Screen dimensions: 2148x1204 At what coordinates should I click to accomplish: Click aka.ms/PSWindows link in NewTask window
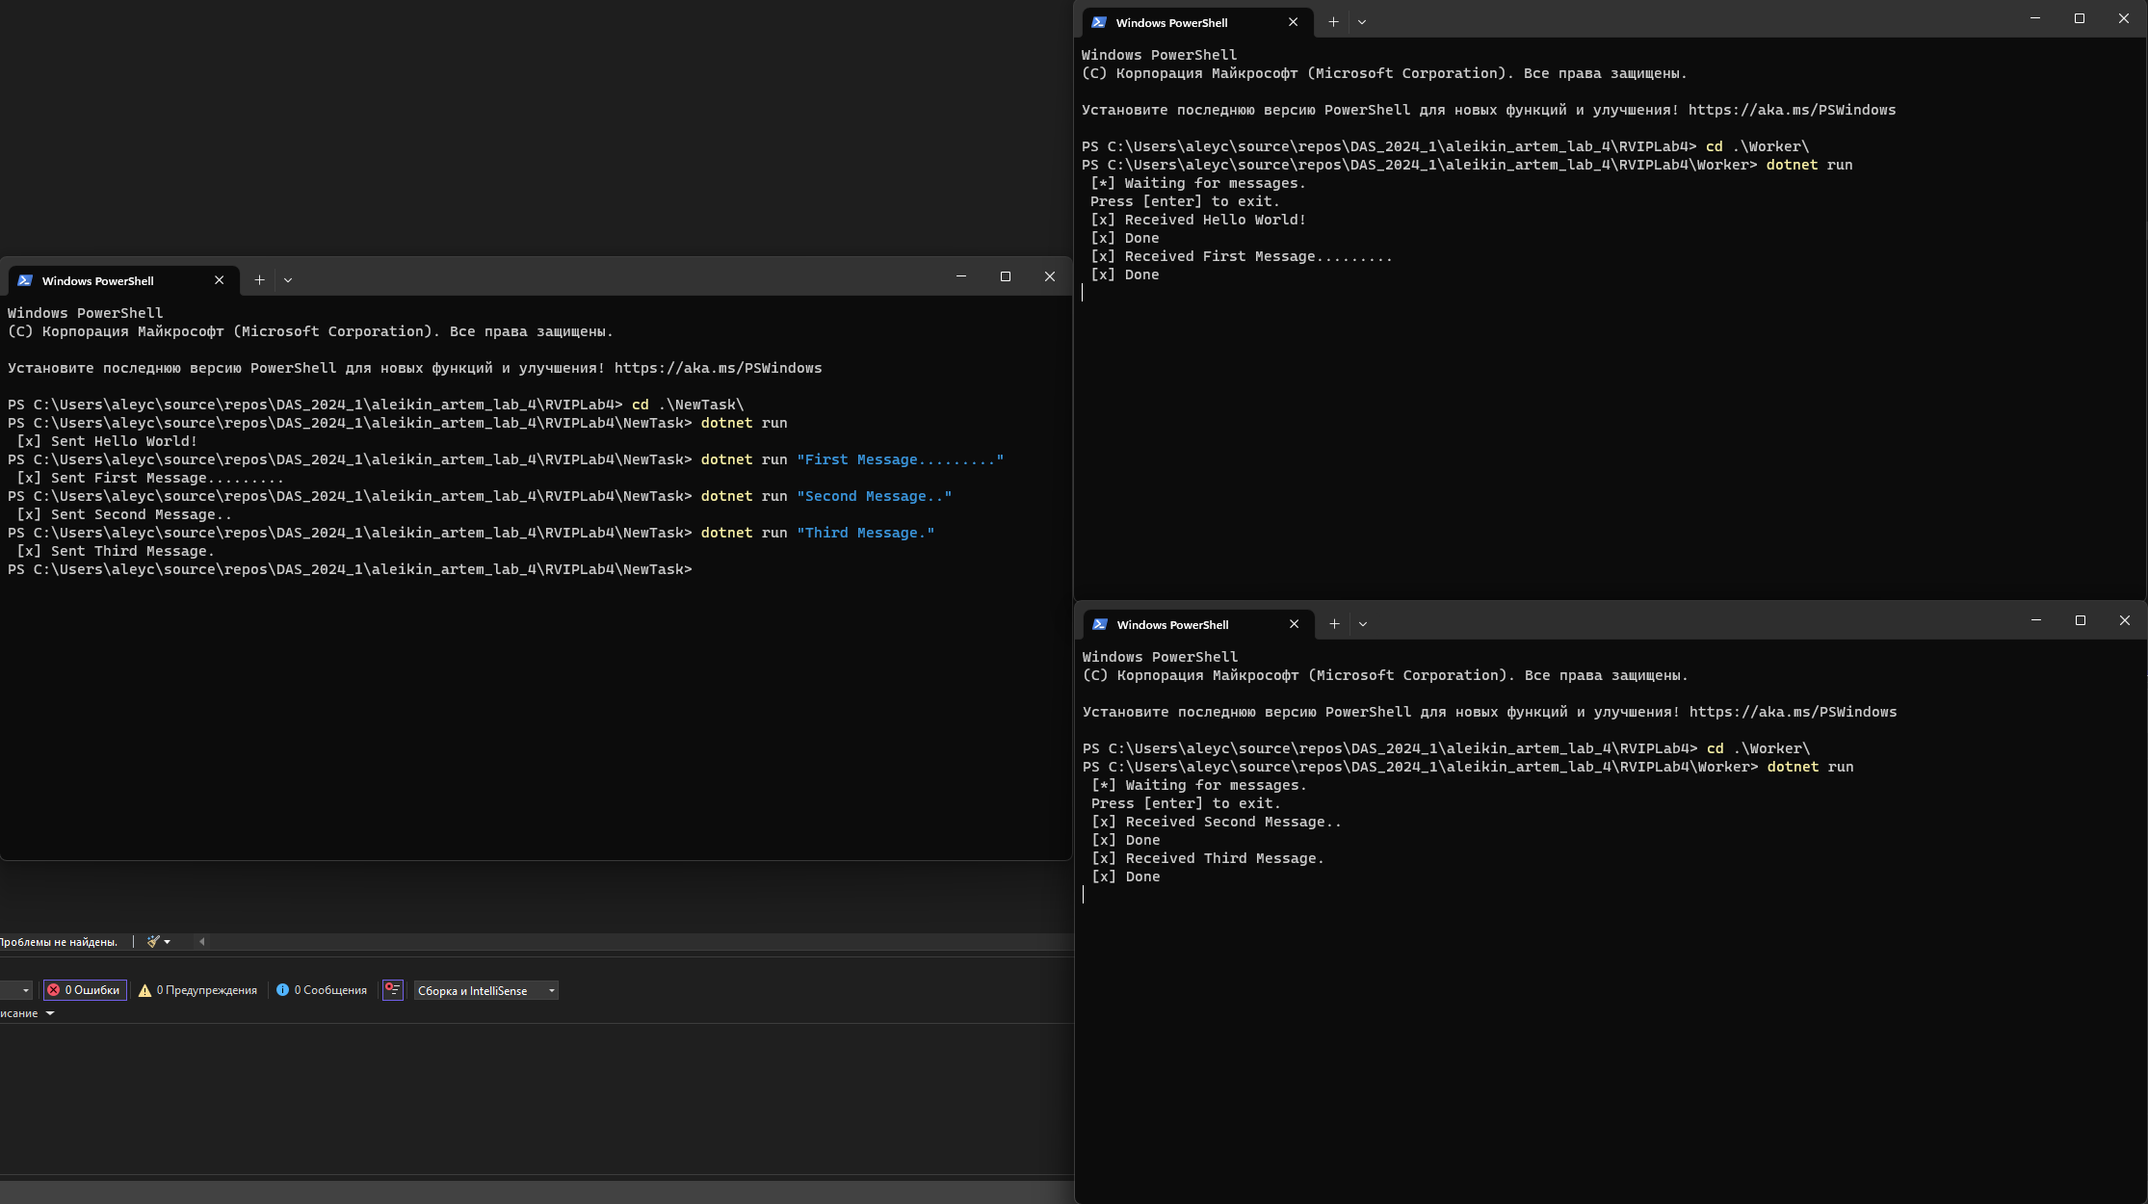[x=718, y=368]
